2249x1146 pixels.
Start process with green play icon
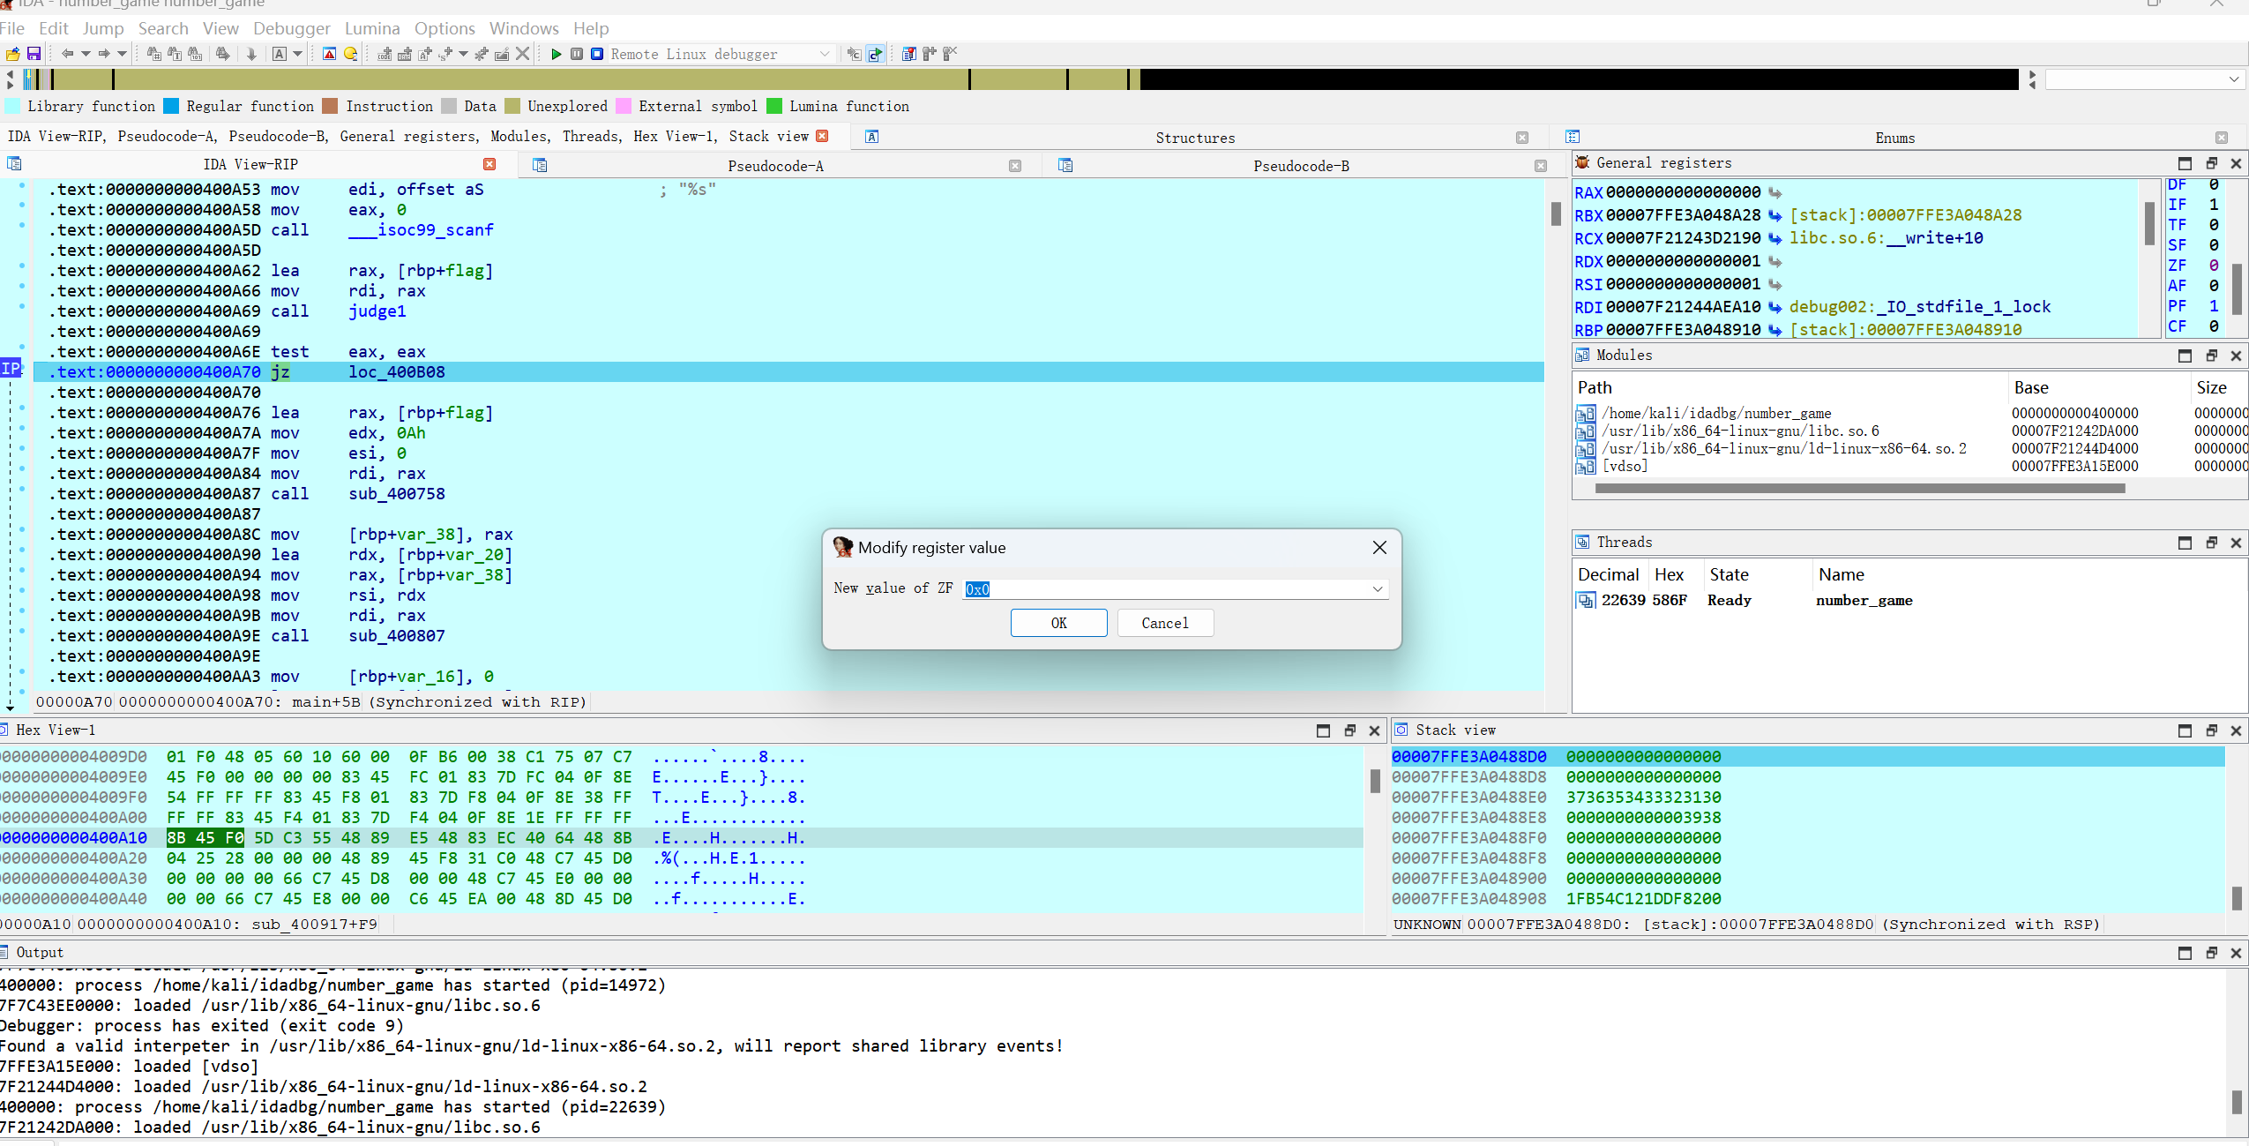(x=556, y=54)
